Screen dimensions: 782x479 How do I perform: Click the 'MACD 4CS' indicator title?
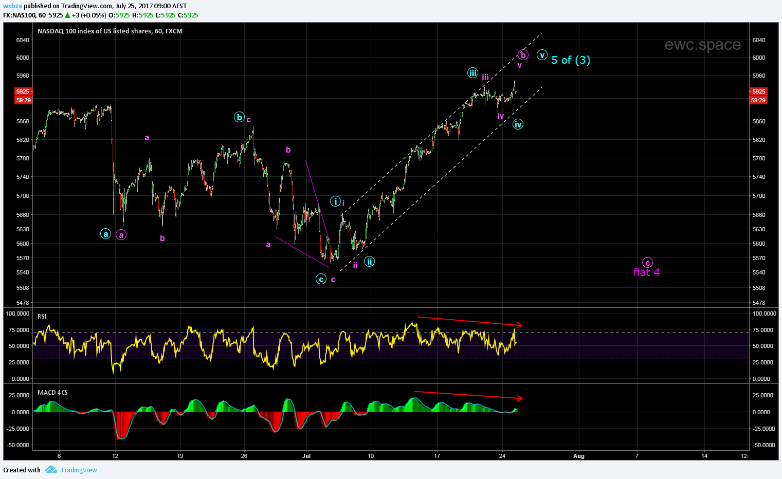(52, 392)
